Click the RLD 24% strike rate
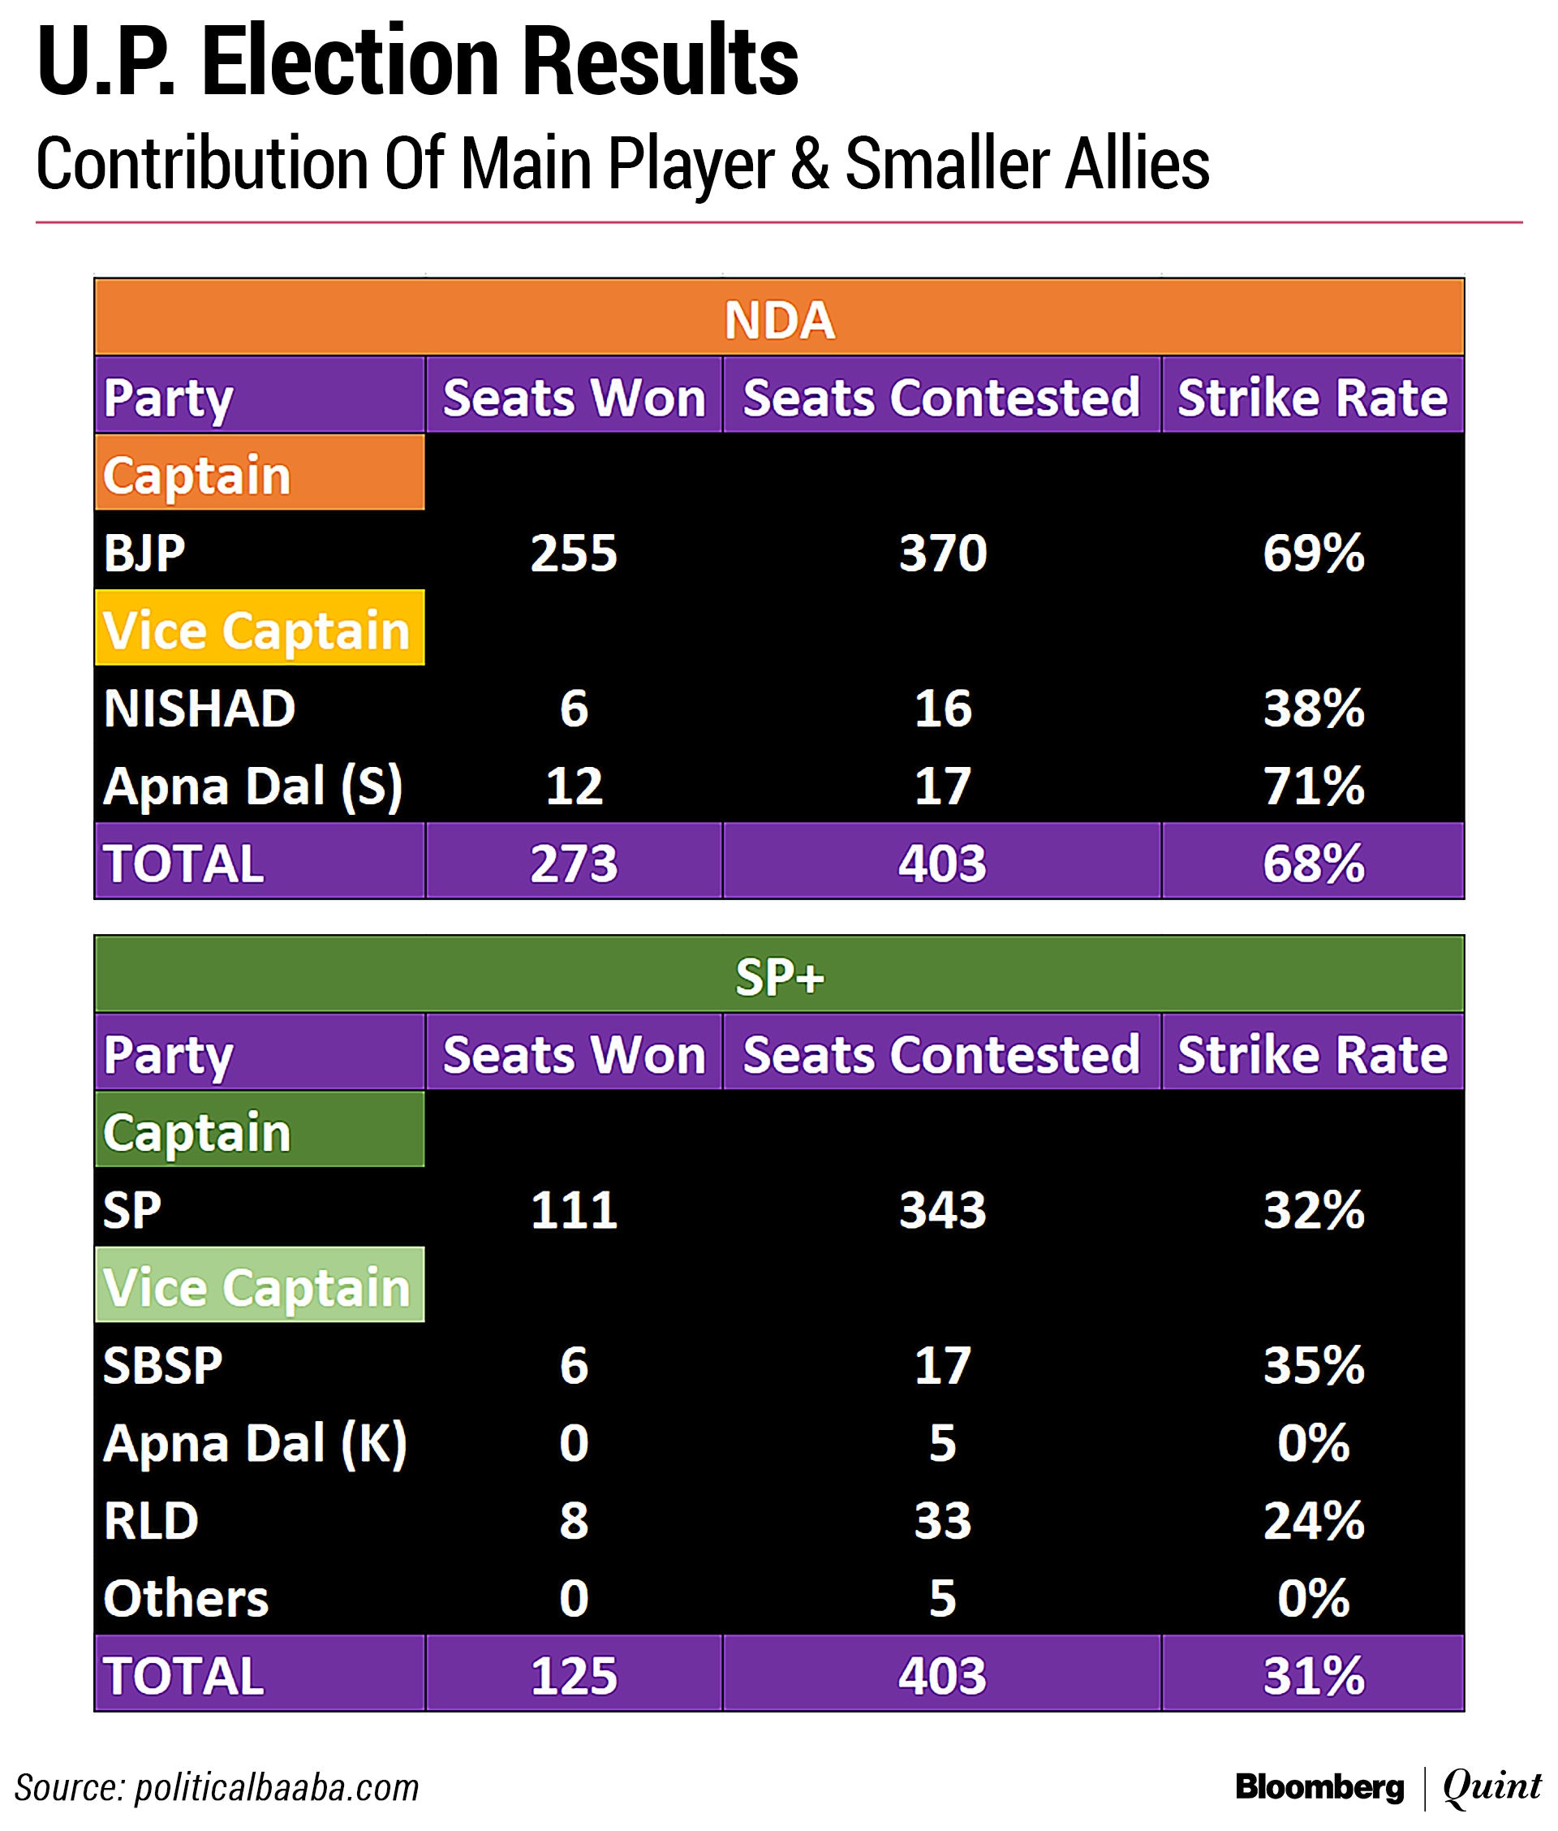The width and height of the screenshot is (1558, 1831). (x=1312, y=1520)
